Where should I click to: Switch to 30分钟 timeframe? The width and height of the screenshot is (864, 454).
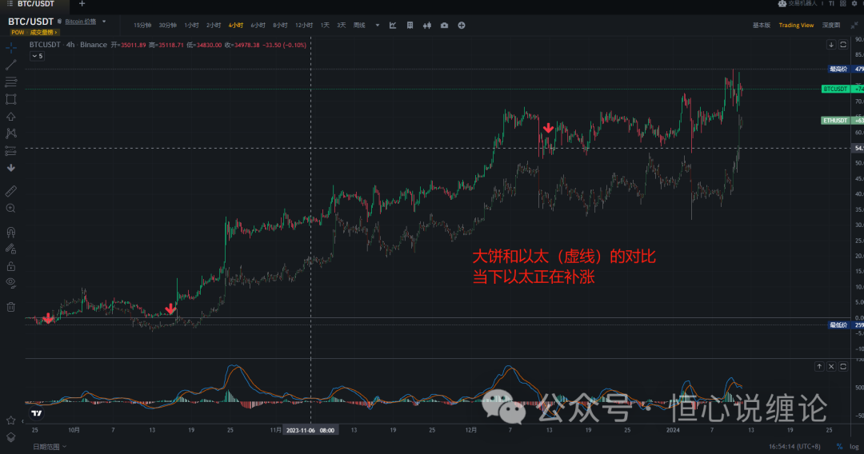tap(167, 26)
